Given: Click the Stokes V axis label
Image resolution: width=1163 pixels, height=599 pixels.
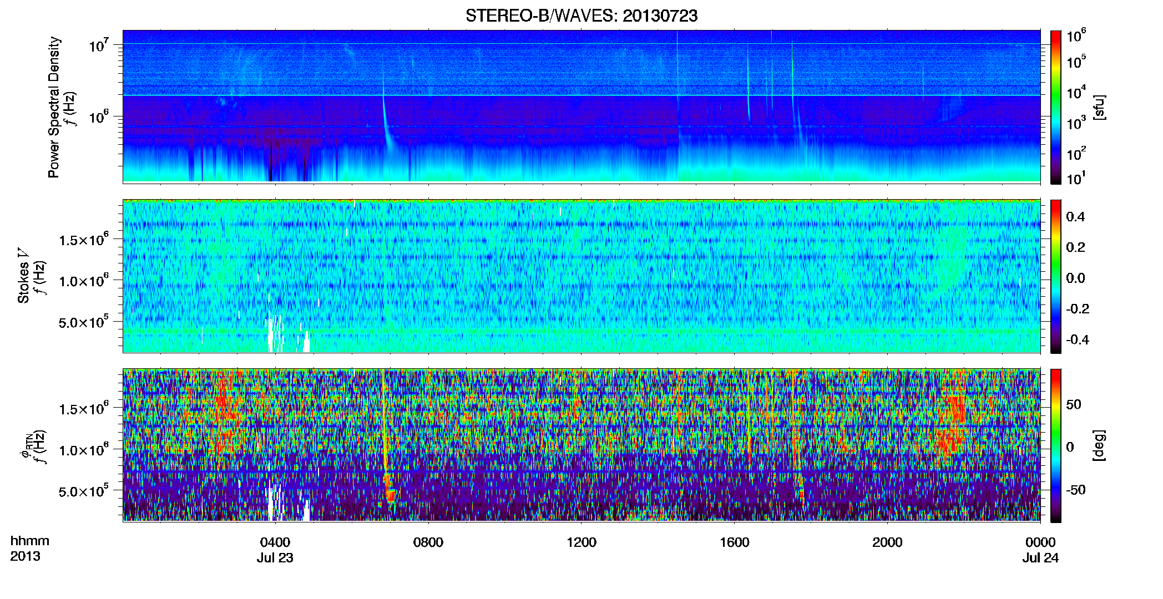Looking at the screenshot, I should 23,276.
